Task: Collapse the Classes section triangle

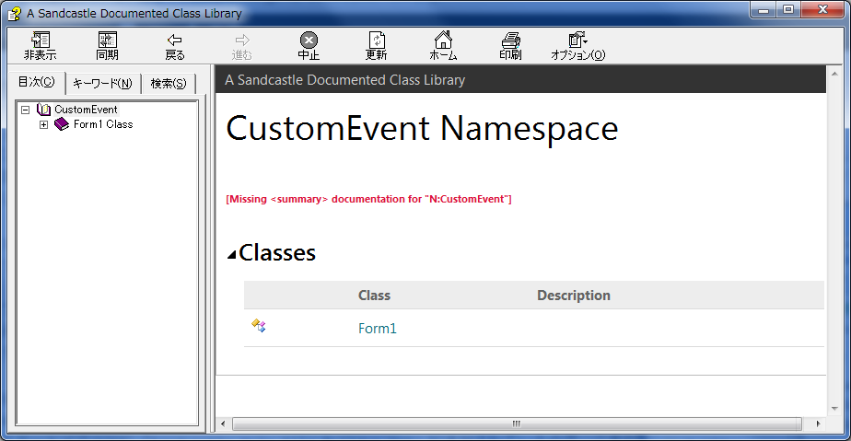Action: point(231,255)
